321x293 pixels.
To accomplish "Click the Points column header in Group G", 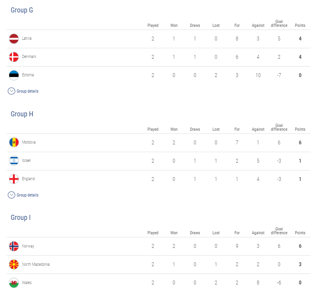I will 300,25.
